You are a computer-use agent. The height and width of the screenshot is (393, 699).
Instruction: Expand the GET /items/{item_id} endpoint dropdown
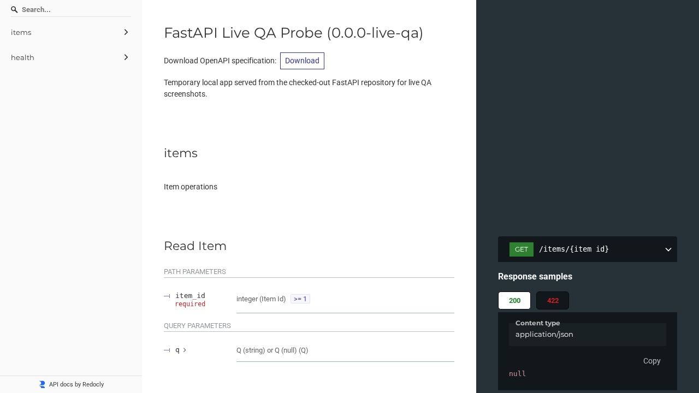[668, 249]
